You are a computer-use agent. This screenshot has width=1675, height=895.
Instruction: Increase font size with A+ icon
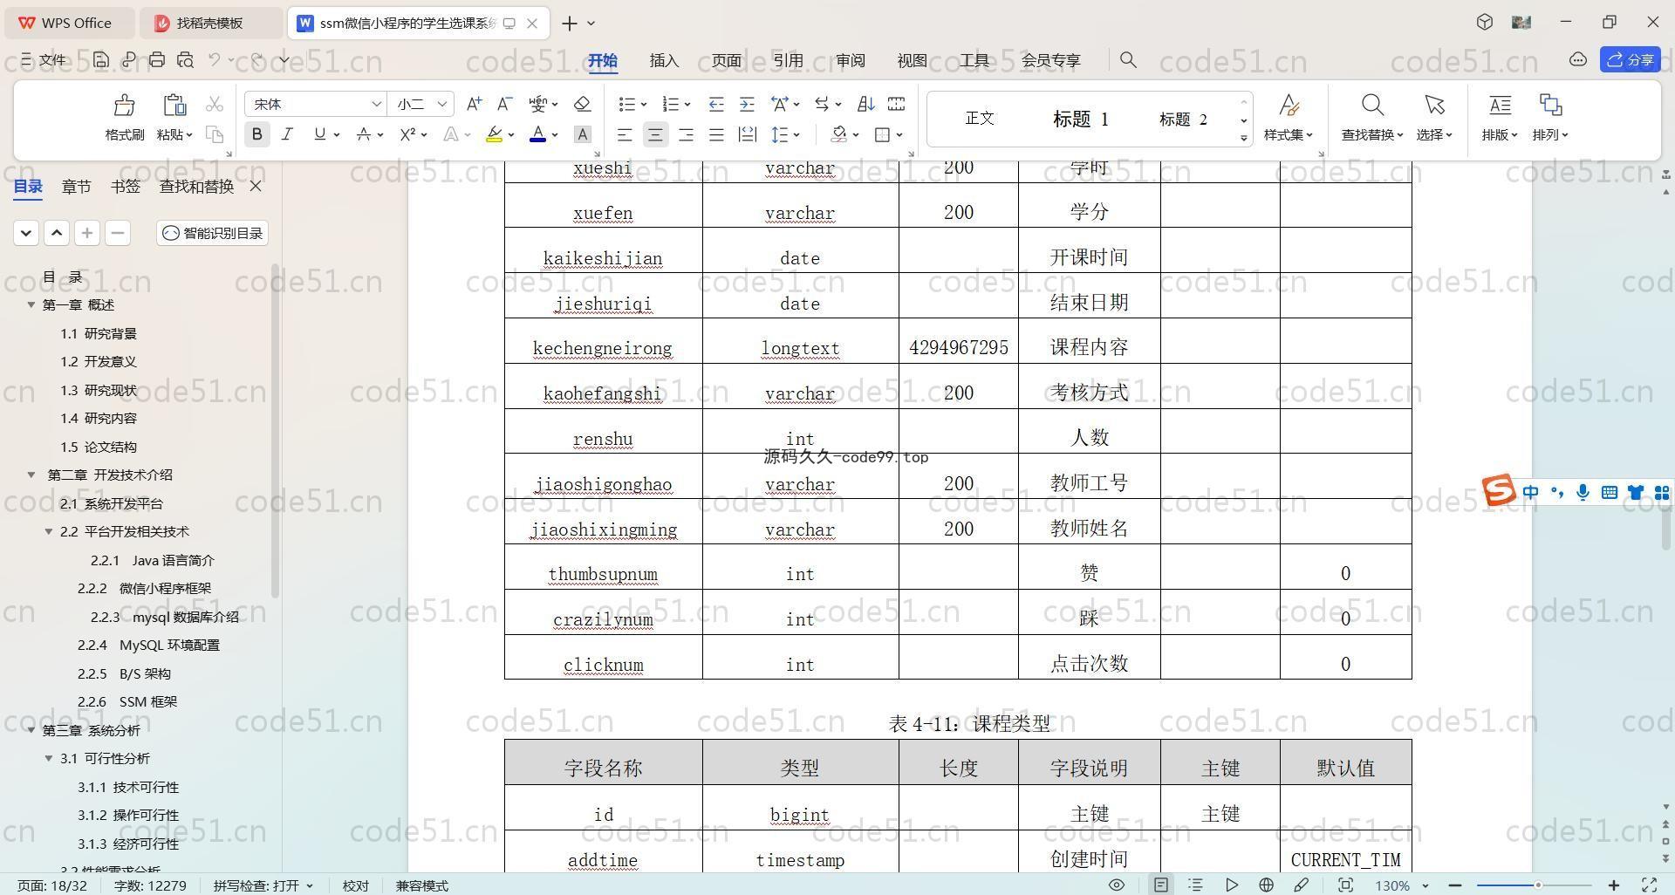coord(474,104)
